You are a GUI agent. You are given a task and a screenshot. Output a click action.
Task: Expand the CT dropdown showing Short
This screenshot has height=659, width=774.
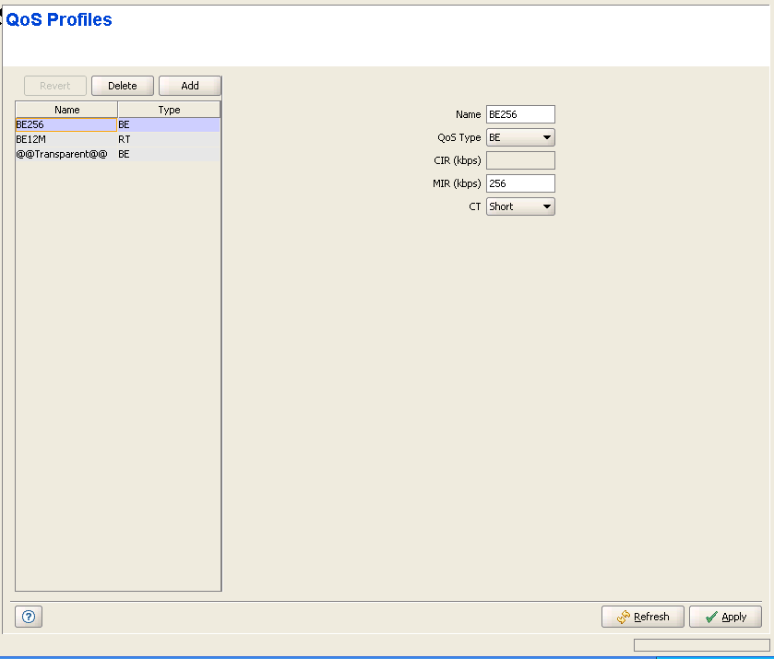click(x=520, y=206)
